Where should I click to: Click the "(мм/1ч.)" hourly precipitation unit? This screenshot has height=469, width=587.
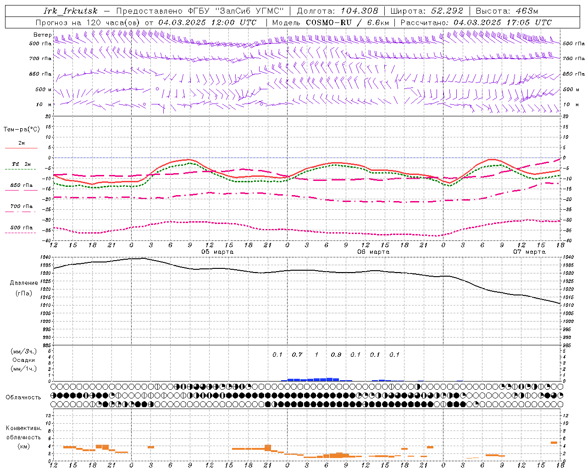coord(24,369)
